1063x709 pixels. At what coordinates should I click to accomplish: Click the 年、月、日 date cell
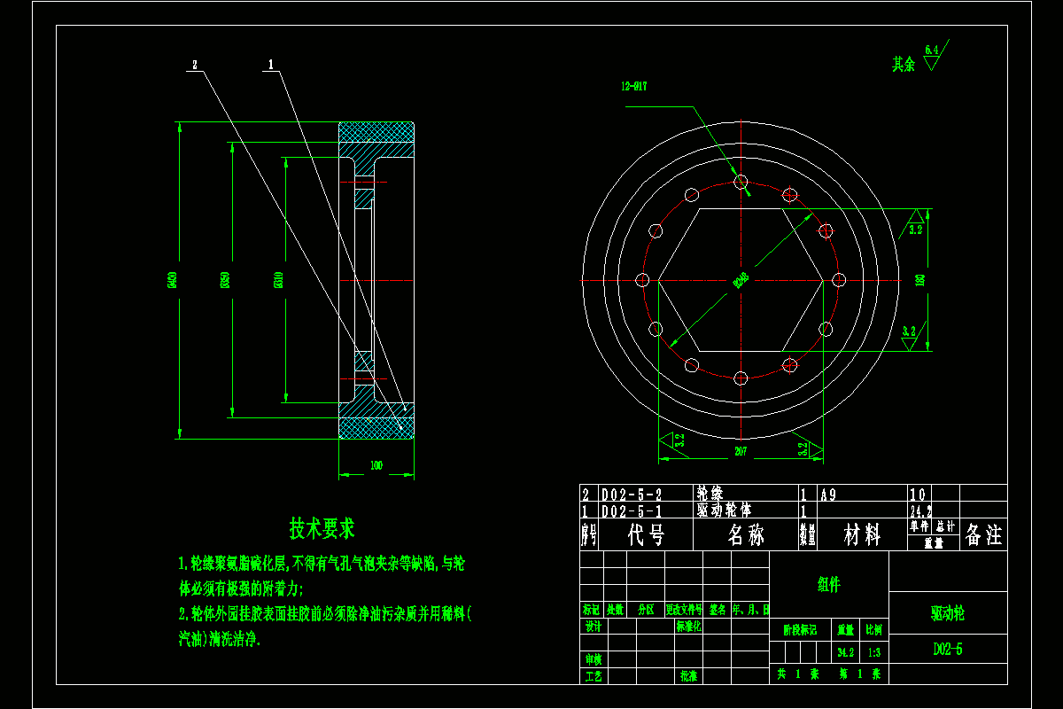tap(751, 610)
